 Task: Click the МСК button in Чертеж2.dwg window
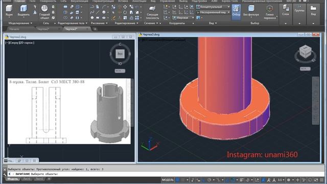(x=120, y=71)
